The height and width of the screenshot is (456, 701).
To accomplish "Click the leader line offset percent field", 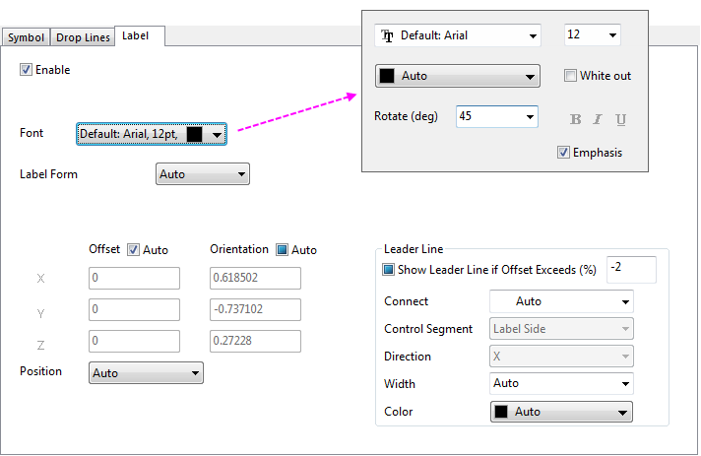I will click(638, 268).
